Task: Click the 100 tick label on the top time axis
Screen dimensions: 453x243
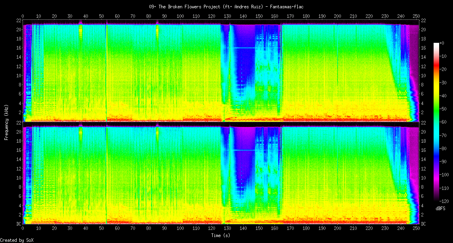Action: (180, 16)
